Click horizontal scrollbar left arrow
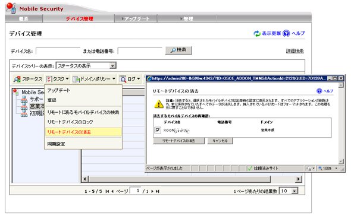This screenshot has height=216, width=351. [85, 179]
